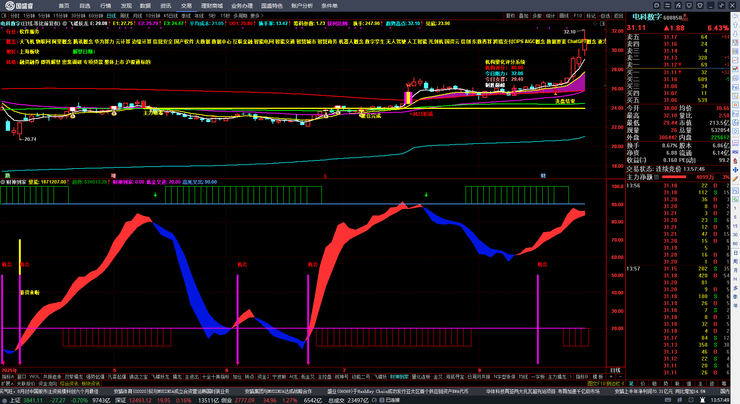
Task: Click the crosshair target icon in status bar
Action: pos(691,400)
